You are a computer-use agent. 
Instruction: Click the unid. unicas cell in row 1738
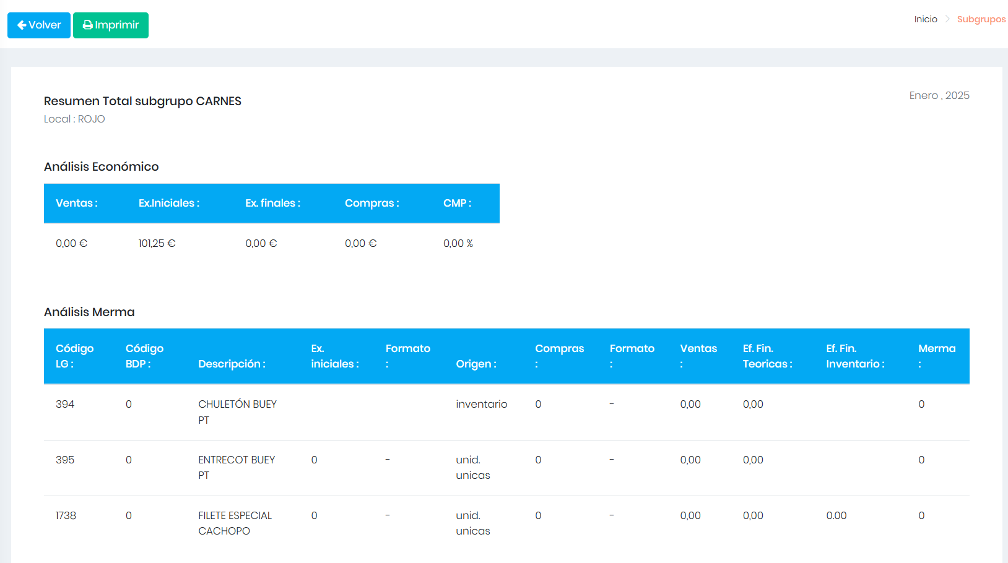[x=473, y=523]
